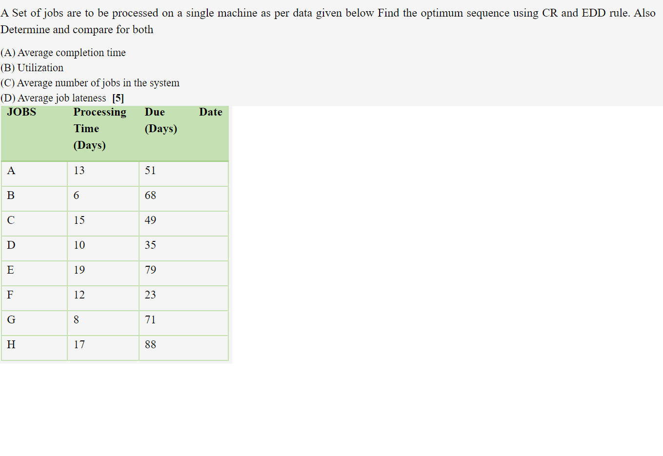The height and width of the screenshot is (456, 663).
Task: Click the Due Date column header
Action: 183,120
